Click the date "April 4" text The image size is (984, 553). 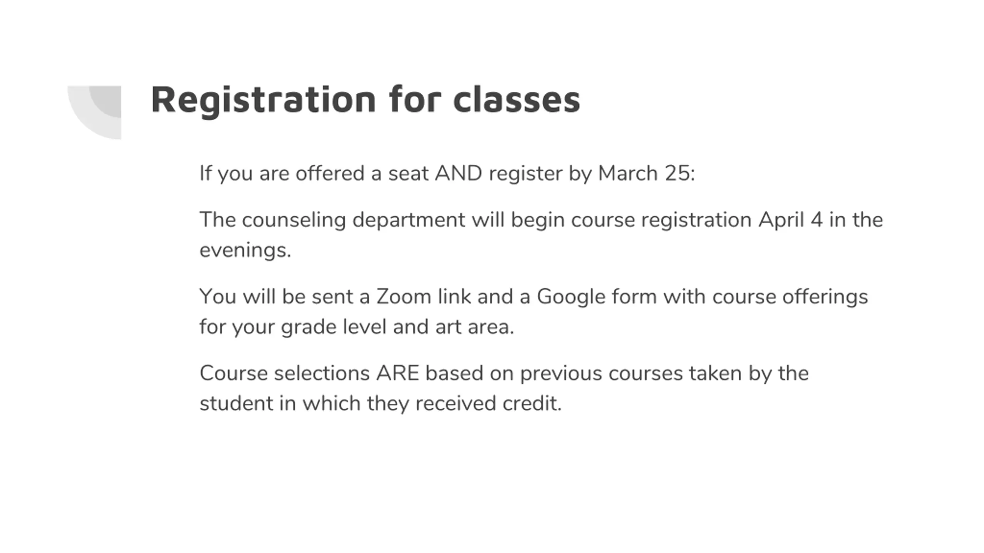[790, 220]
